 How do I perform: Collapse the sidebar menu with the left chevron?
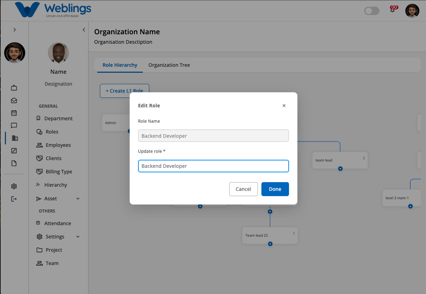[84, 30]
